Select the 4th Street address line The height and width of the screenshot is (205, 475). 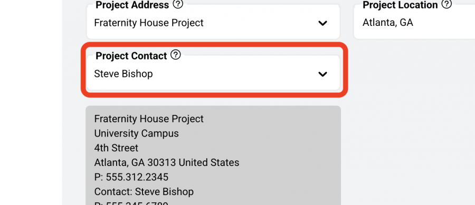point(116,148)
